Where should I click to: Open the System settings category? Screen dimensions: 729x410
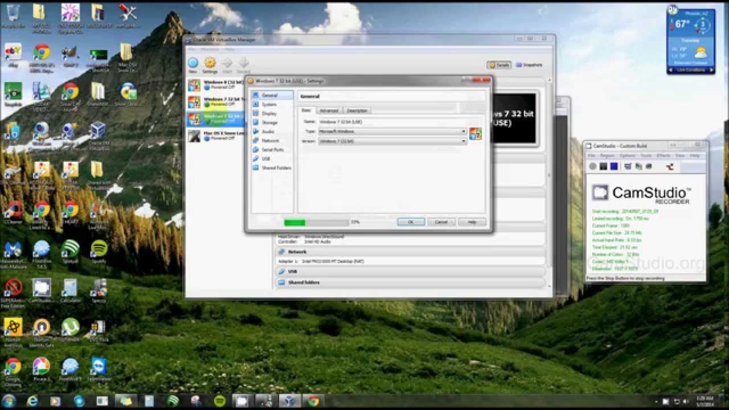pos(272,105)
